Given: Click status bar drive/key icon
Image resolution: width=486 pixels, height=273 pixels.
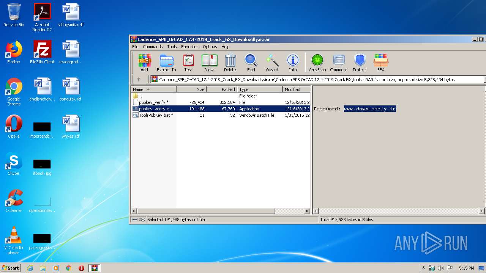Looking at the screenshot, I should point(138,220).
